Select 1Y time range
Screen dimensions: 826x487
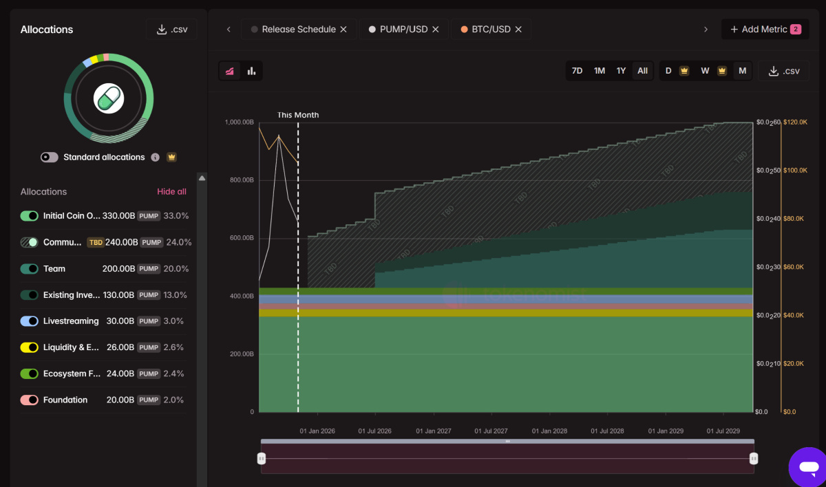(x=621, y=71)
